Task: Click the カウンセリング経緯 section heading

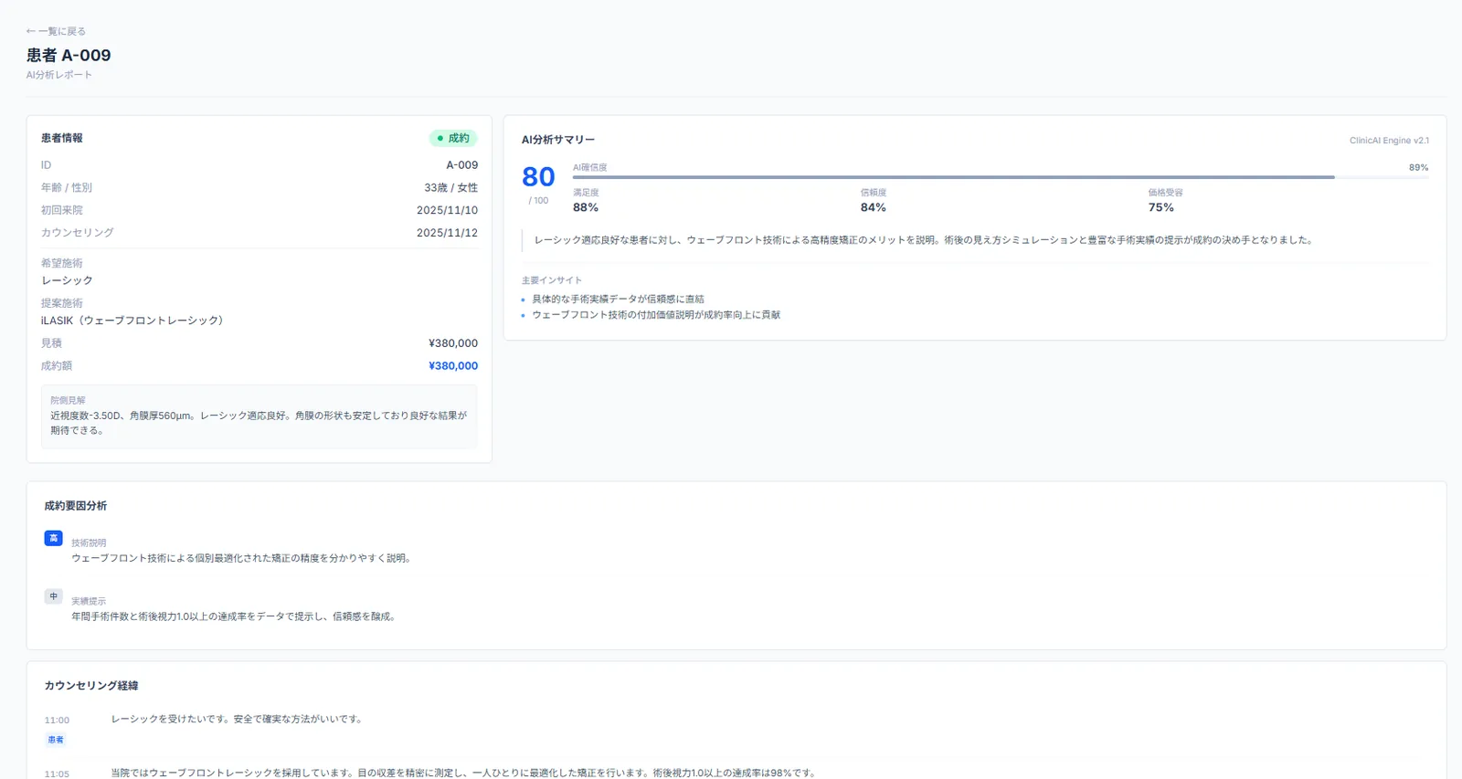Action: click(x=91, y=686)
